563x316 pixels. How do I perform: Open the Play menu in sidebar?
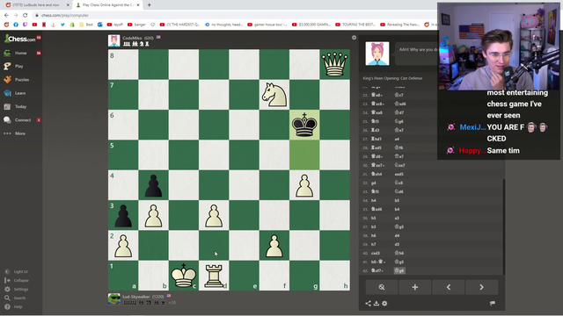coord(18,67)
